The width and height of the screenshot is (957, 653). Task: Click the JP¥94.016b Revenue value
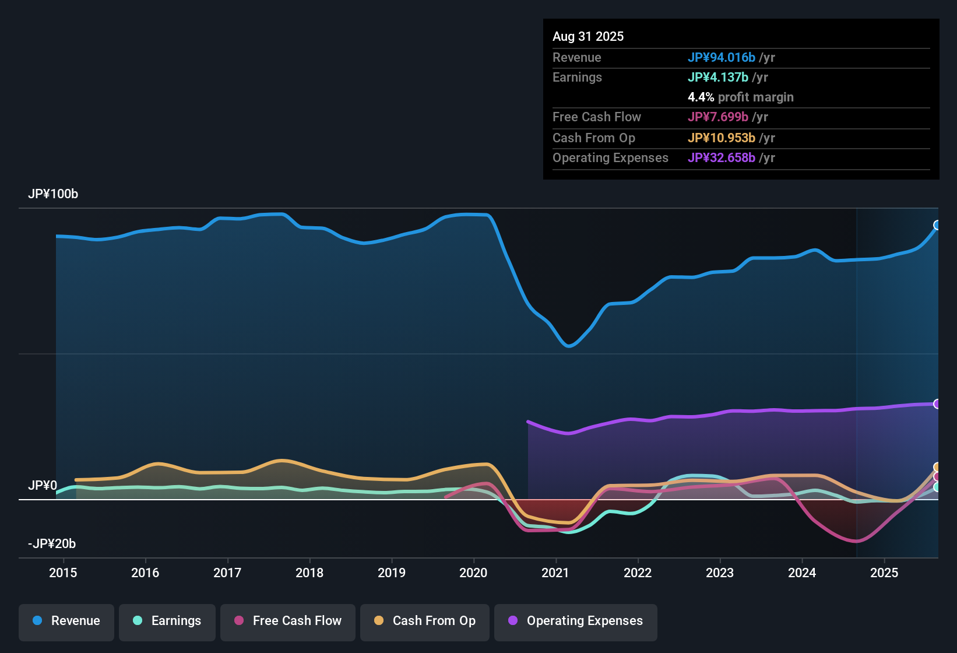(x=722, y=58)
